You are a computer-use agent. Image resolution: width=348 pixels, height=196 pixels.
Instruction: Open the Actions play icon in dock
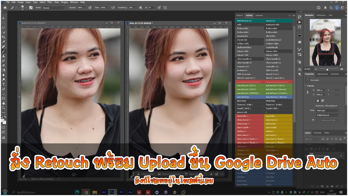[x=300, y=22]
